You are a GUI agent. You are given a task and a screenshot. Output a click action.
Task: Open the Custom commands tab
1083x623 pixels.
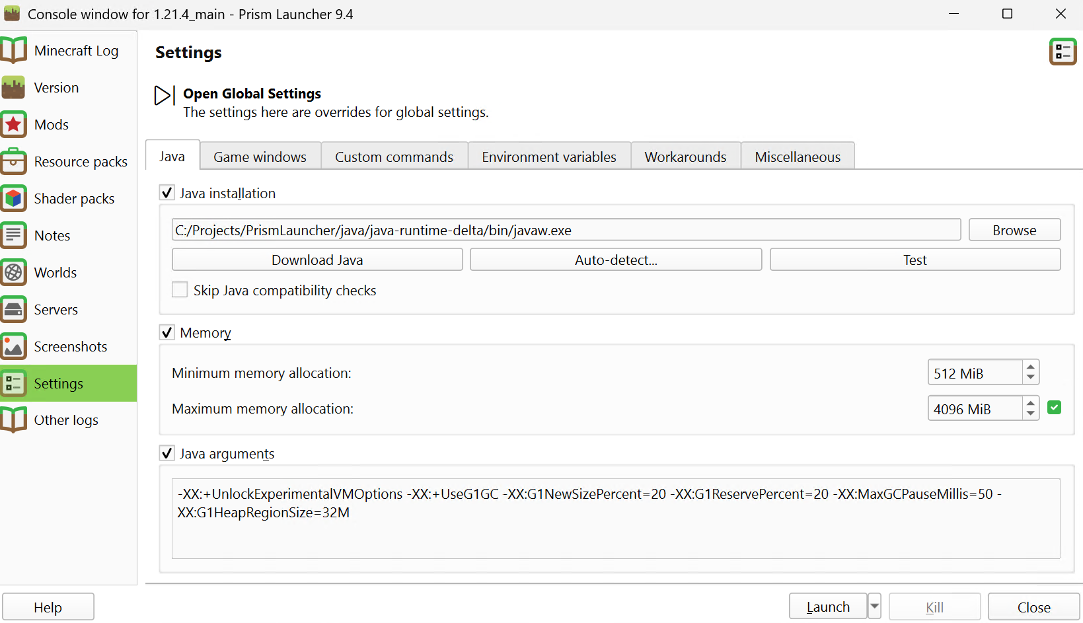(394, 157)
